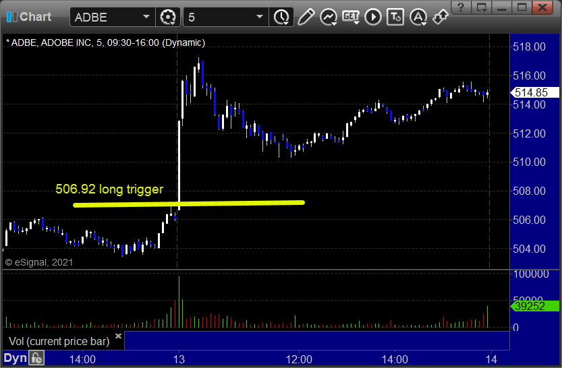Click the link window arrows icon
The image size is (562, 368).
coord(441,17)
